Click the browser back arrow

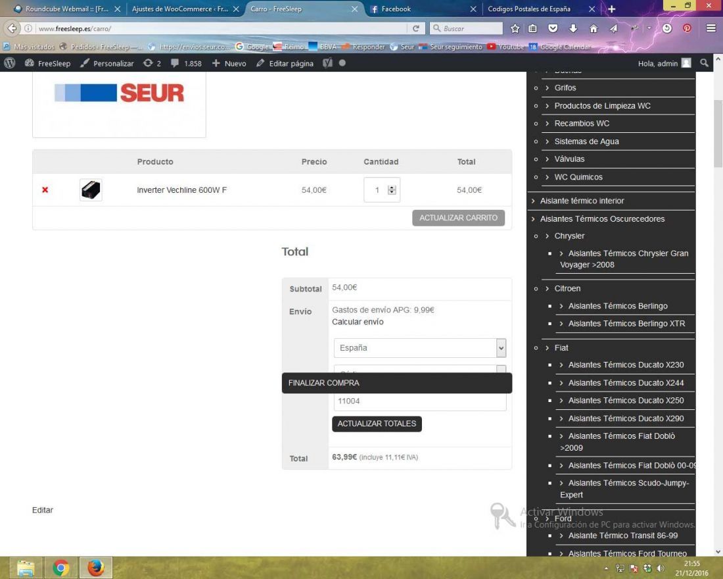click(12, 28)
